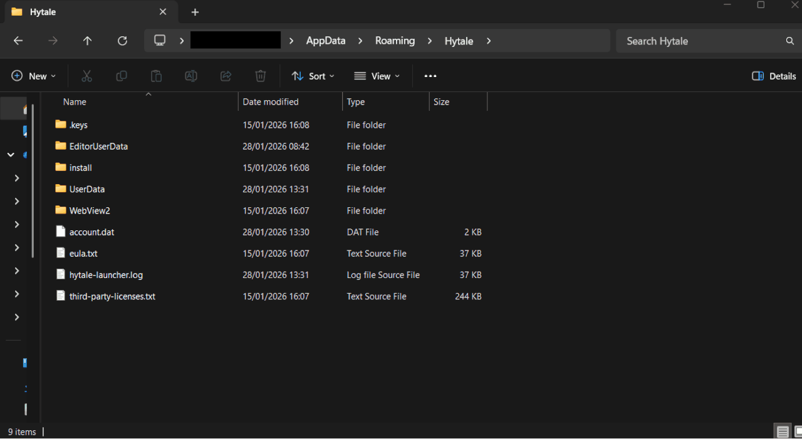Select the eula.txt file name
802x439 pixels.
coord(83,254)
